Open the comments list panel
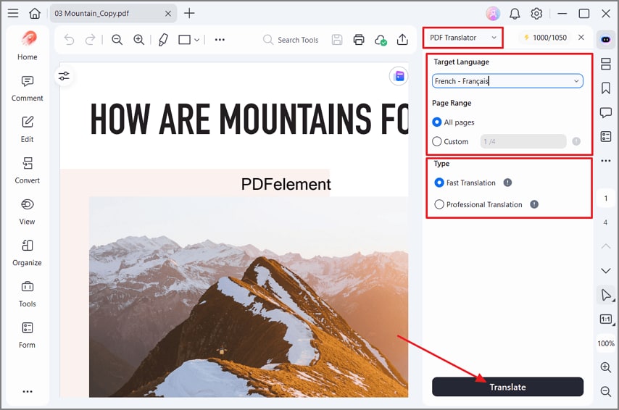The image size is (619, 410). 605,113
